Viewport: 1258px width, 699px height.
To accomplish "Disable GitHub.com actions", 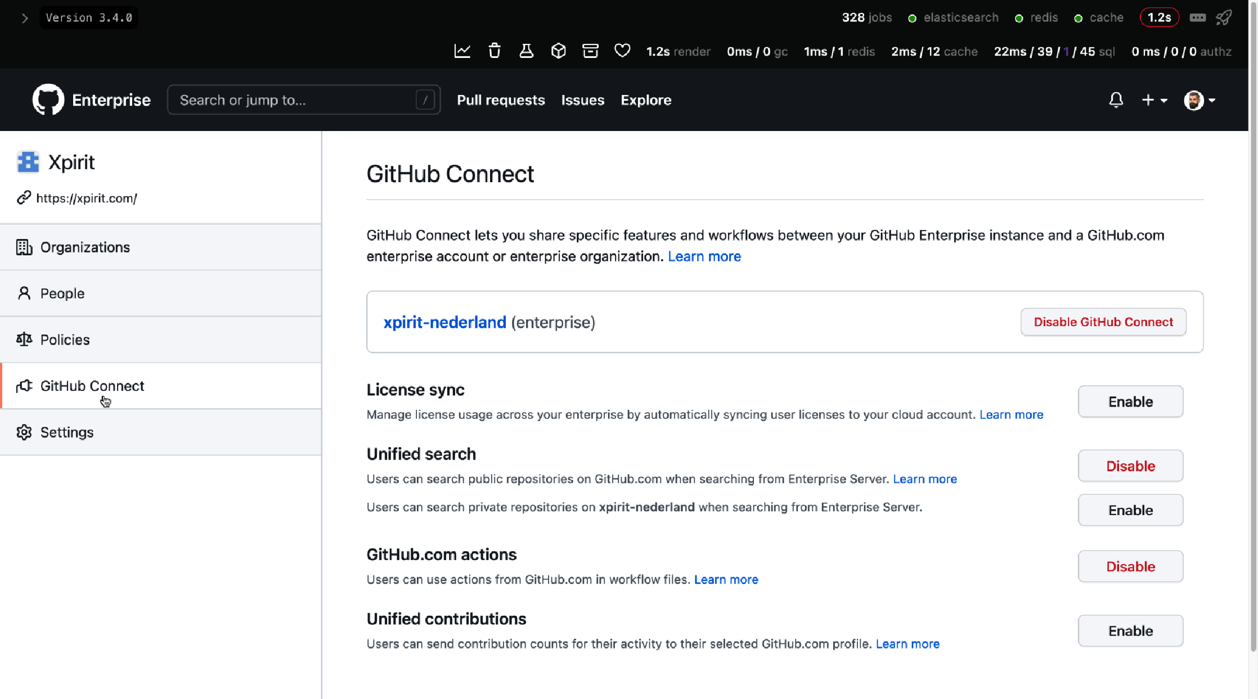I will point(1130,566).
